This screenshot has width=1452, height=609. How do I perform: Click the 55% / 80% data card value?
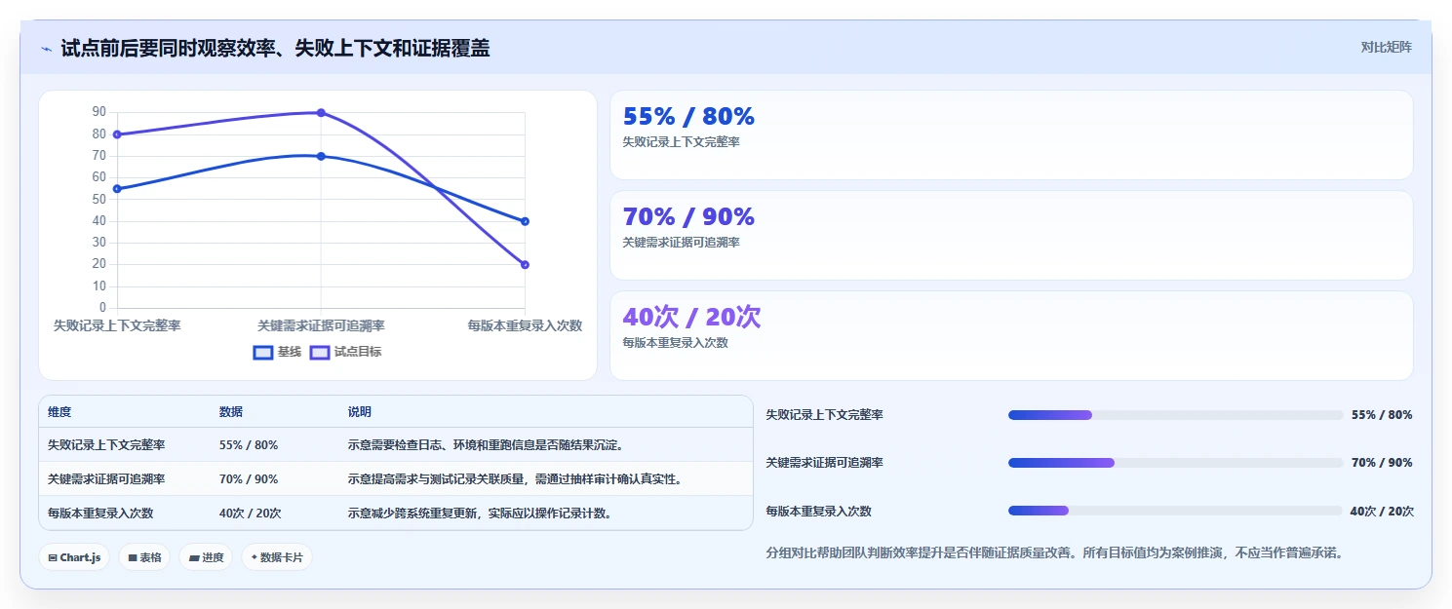point(688,117)
